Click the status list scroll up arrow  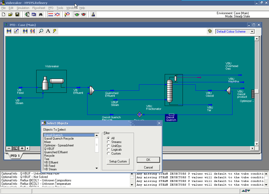point(132,174)
